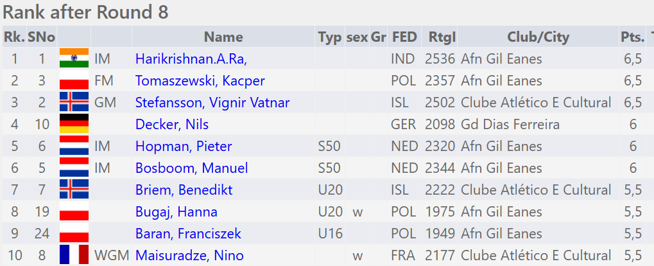Image resolution: width=654 pixels, height=266 pixels.
Task: Click the Pts. column header
Action: coord(632,37)
